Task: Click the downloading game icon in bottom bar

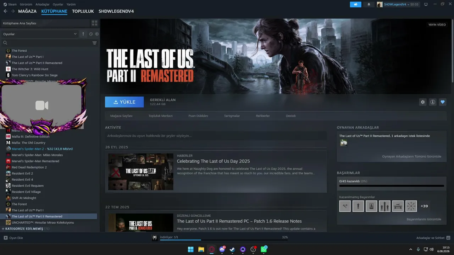Action: 155,238
